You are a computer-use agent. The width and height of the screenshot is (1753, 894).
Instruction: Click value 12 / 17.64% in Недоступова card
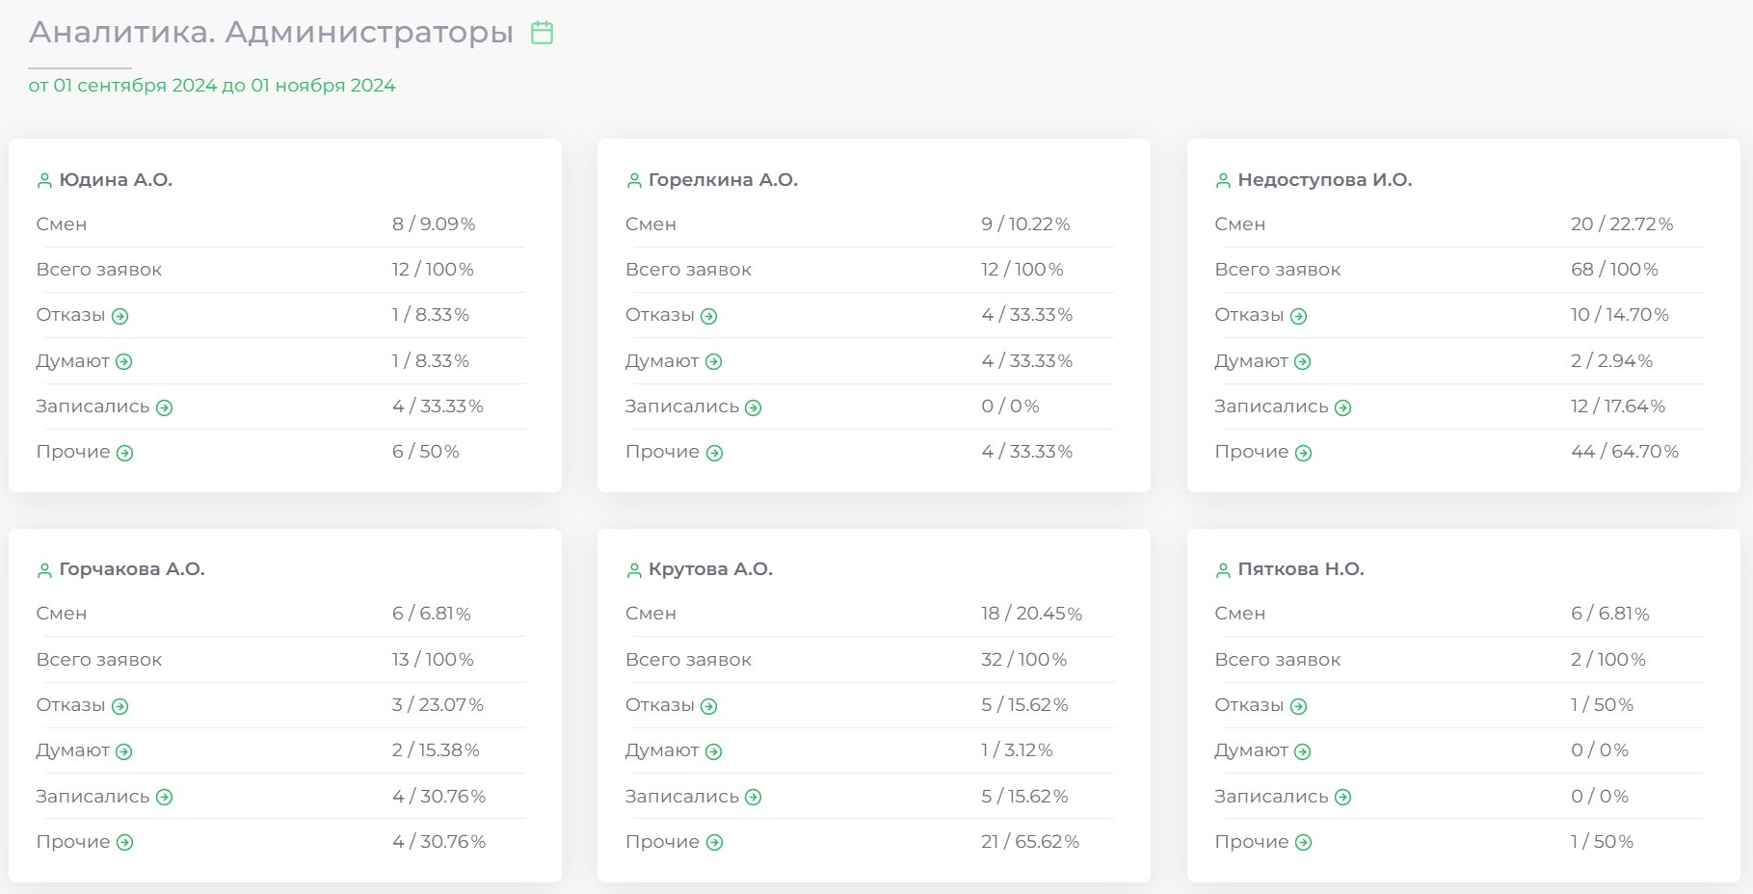tap(1618, 407)
